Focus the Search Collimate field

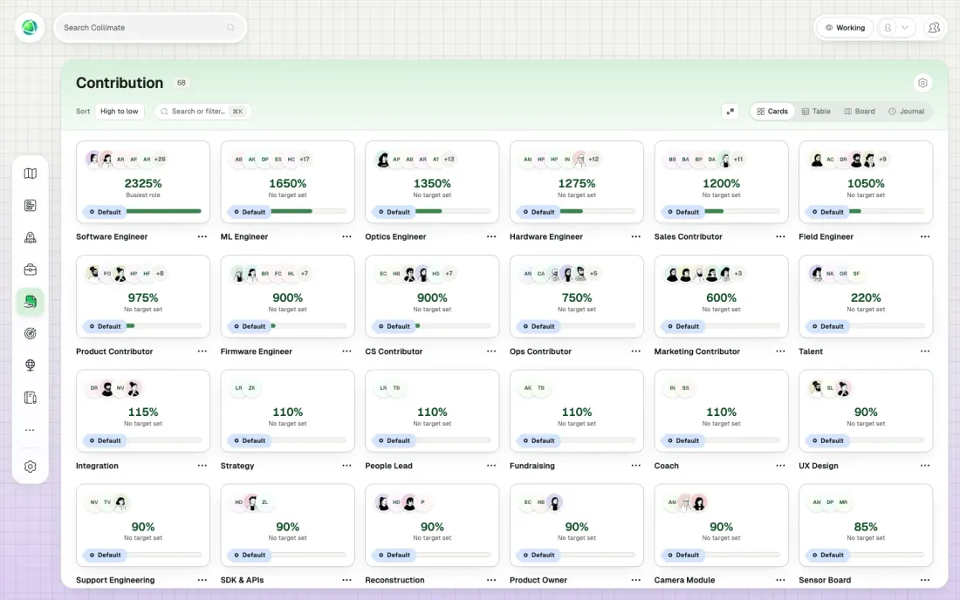tap(150, 28)
